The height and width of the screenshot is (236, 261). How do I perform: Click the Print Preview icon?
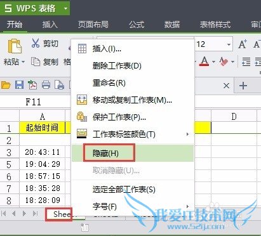pyautogui.click(x=59, y=85)
